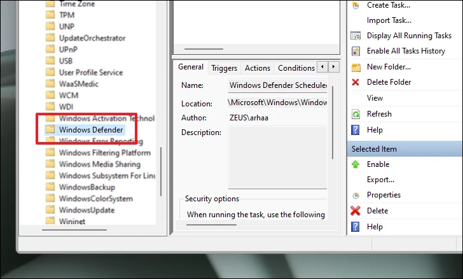Click the green Refresh icon
The height and width of the screenshot is (279, 463).
coord(356,114)
